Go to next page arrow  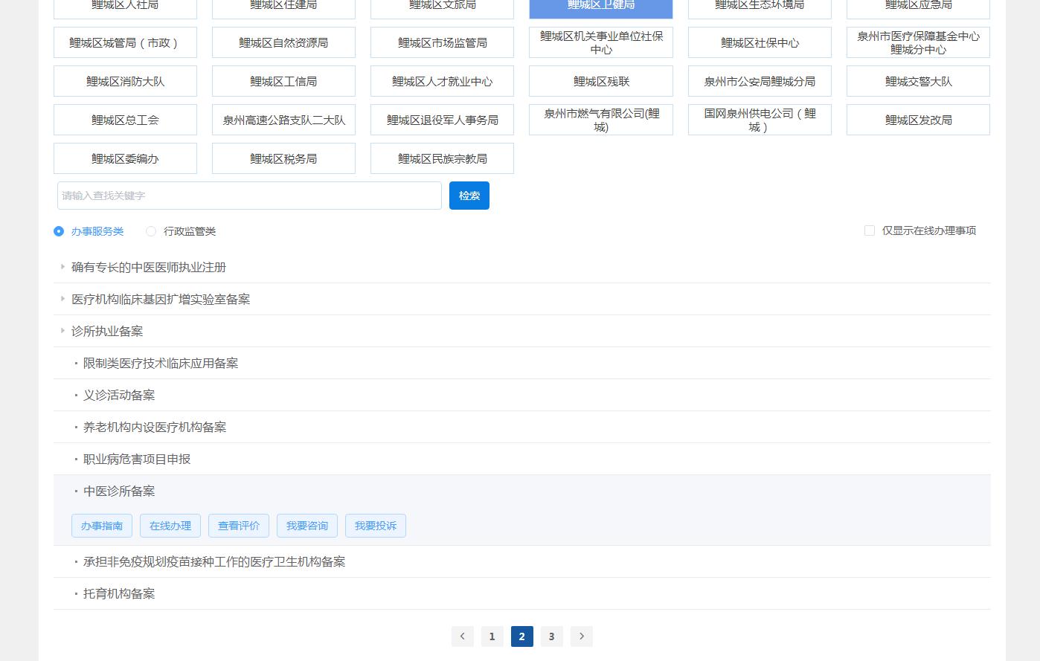[x=581, y=636]
